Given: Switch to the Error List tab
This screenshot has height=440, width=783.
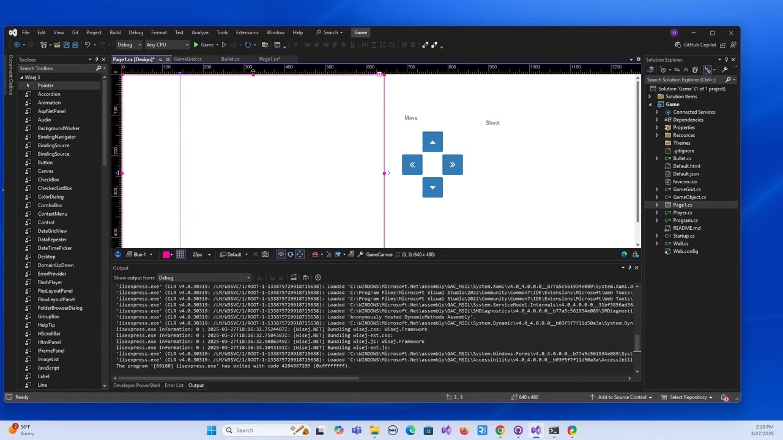Looking at the screenshot, I should pos(174,386).
